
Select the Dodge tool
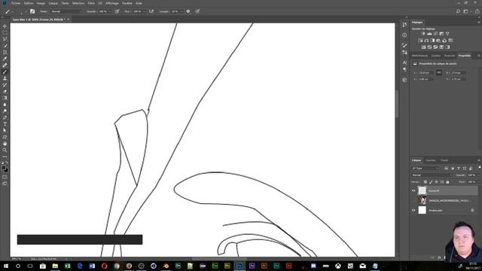pos(5,111)
